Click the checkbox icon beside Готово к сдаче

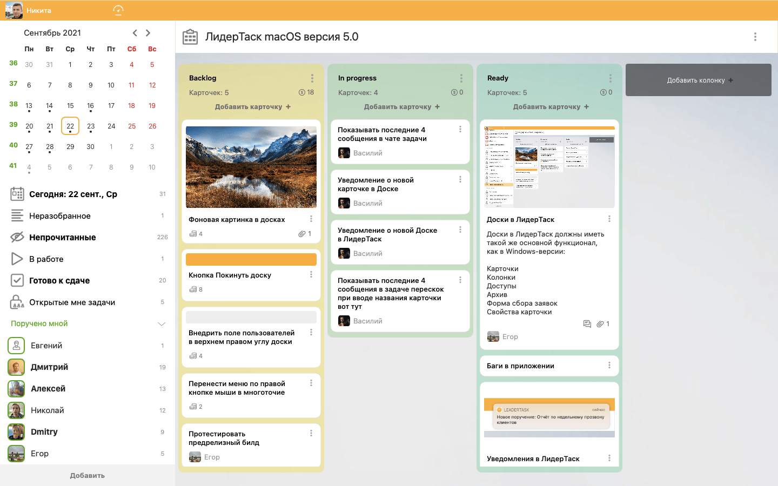click(x=17, y=280)
